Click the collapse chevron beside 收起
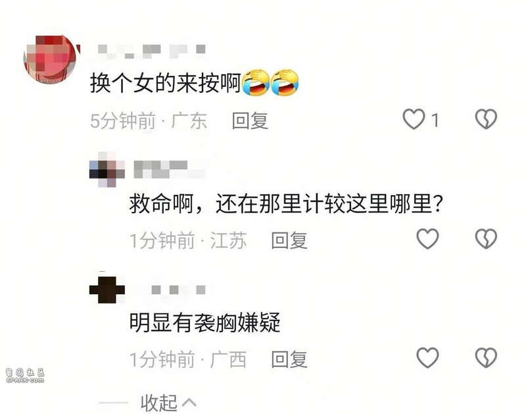Viewport: 526px width, 414px height. pos(189,402)
